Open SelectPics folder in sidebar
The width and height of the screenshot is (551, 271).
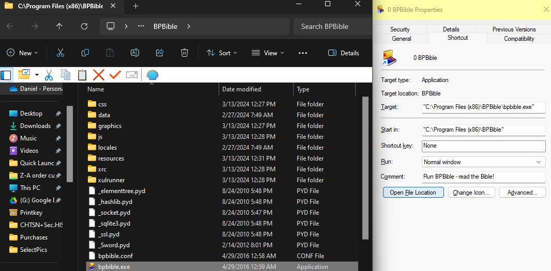pos(35,250)
